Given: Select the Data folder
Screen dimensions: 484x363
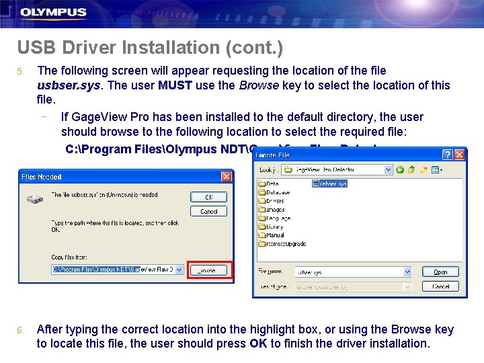Looking at the screenshot, I should [268, 184].
